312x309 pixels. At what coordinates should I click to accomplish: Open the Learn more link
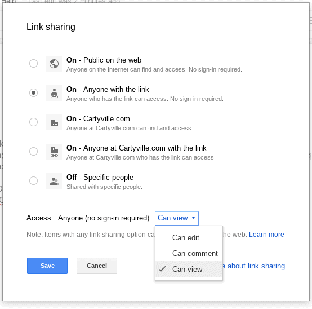pyautogui.click(x=266, y=235)
